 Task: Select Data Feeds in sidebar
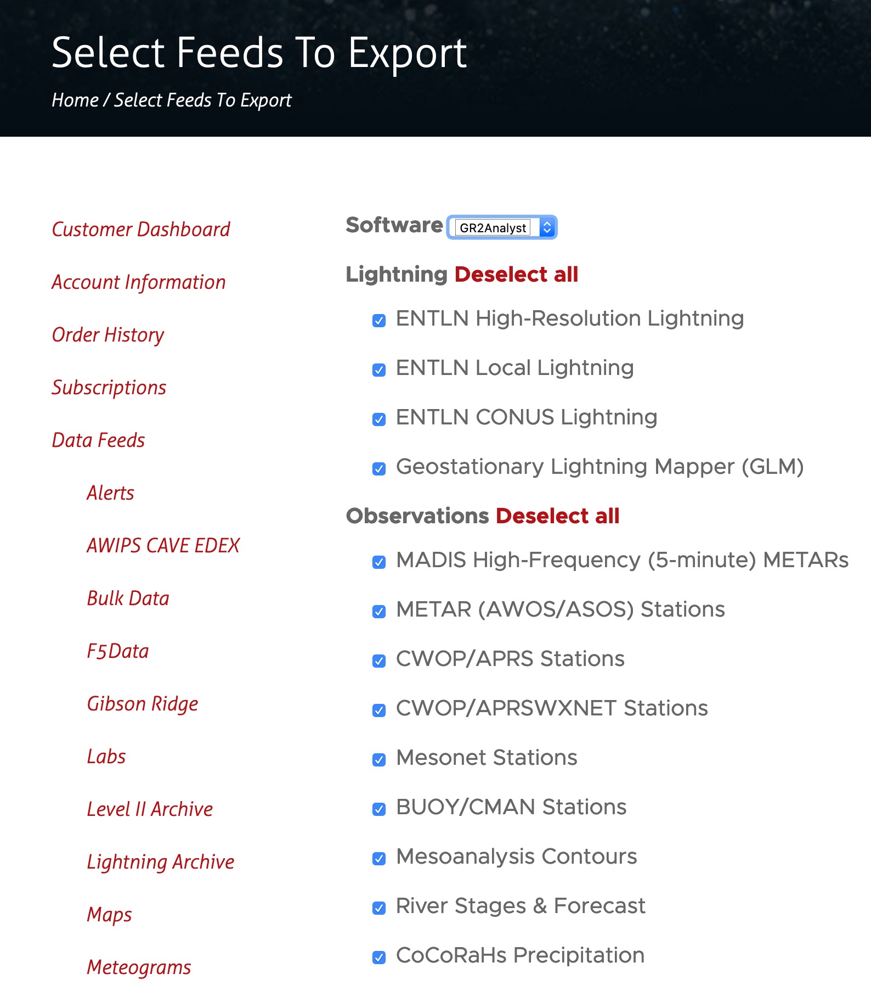[98, 440]
